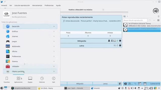Click the Letra applet edit icon

114,45
